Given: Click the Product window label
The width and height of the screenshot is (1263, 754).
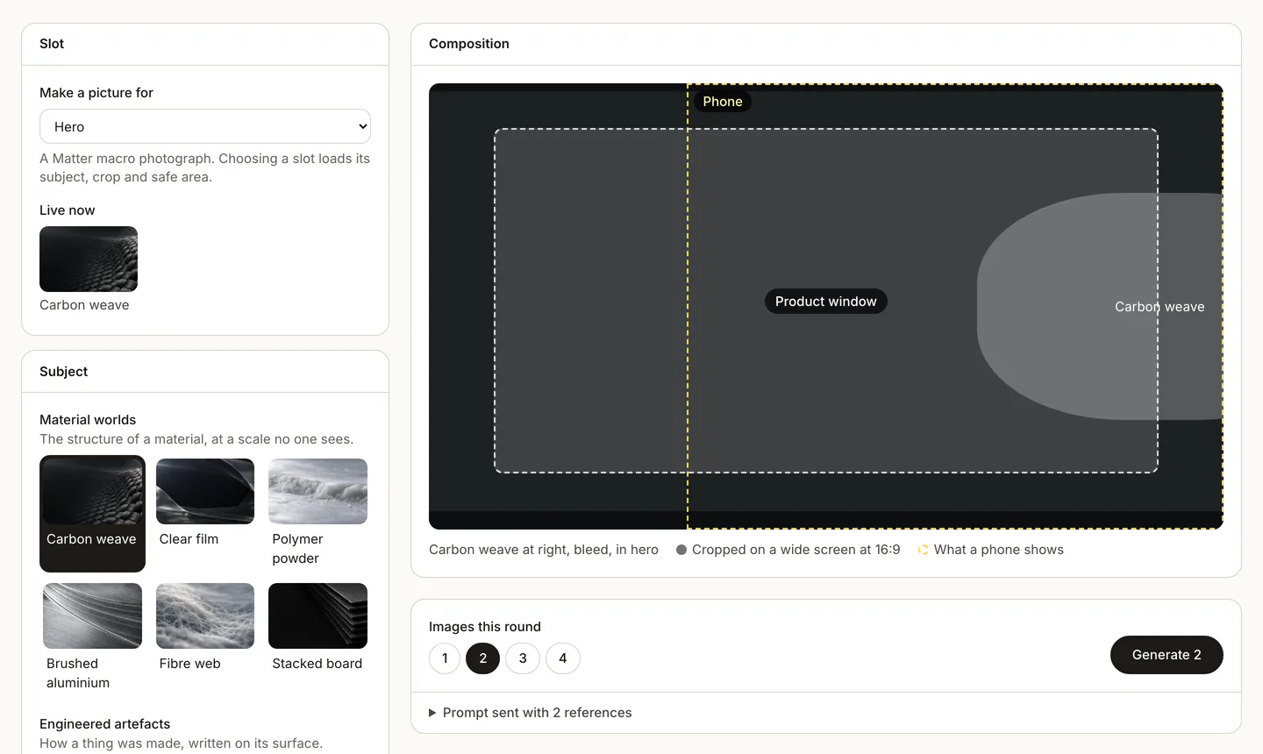Looking at the screenshot, I should coord(826,302).
